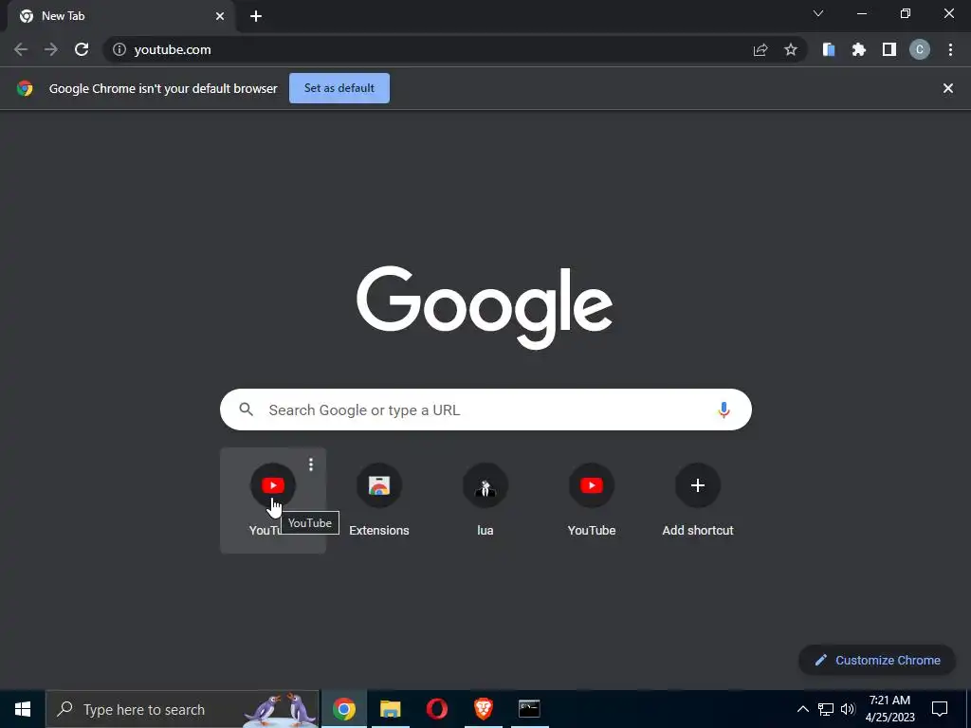Open the profile avatar C

click(x=920, y=49)
